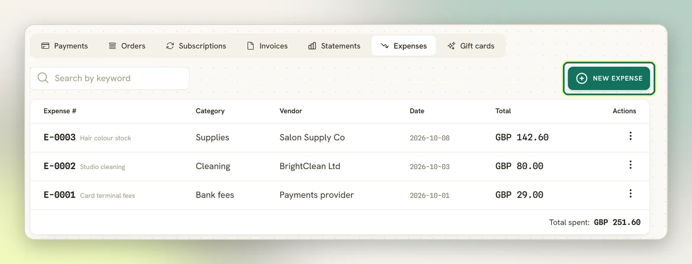Click the date 2026-10-08
The image size is (692, 264).
[x=429, y=138]
